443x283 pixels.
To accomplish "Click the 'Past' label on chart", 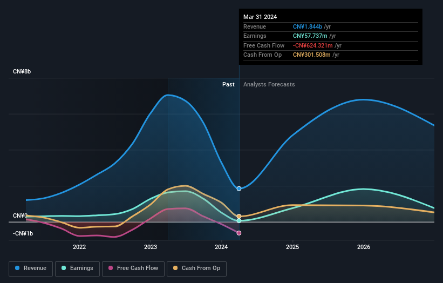I will (228, 84).
